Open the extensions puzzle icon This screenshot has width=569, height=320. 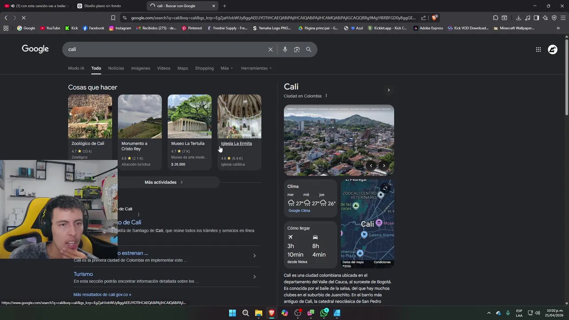click(496, 18)
